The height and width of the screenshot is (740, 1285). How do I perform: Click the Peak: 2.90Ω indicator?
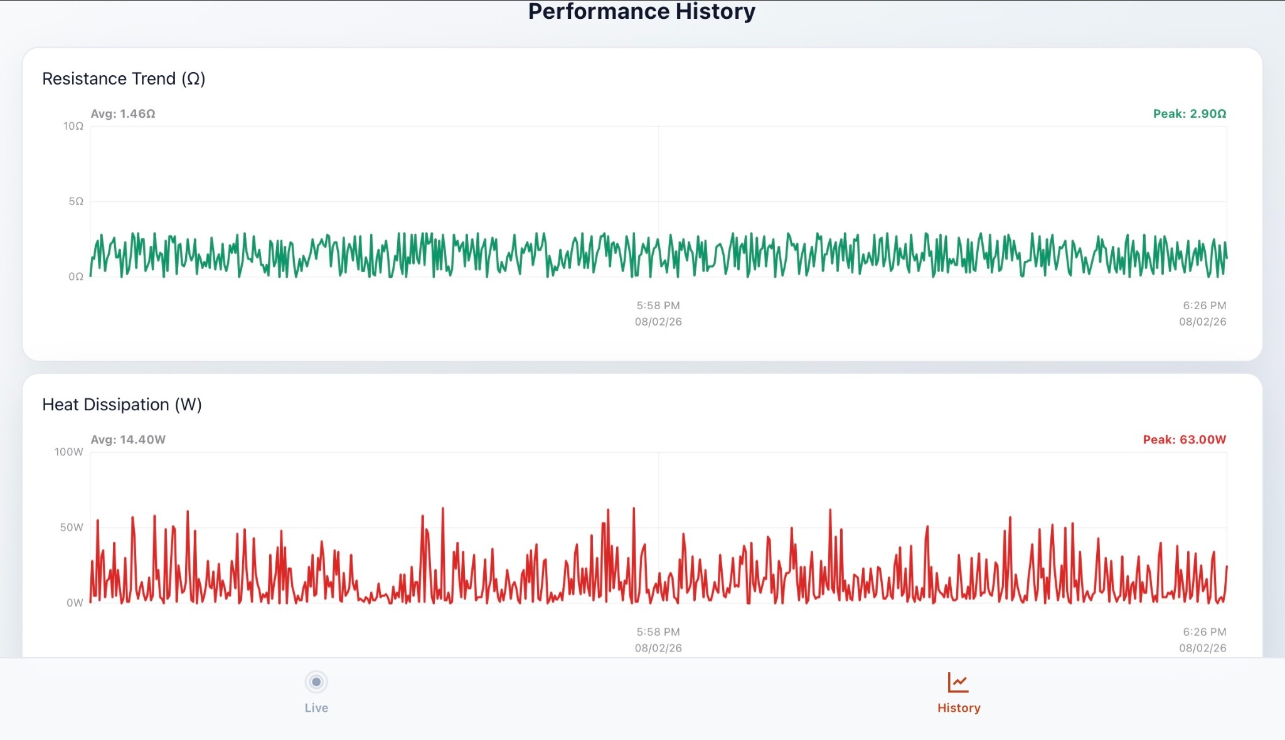[1189, 114]
